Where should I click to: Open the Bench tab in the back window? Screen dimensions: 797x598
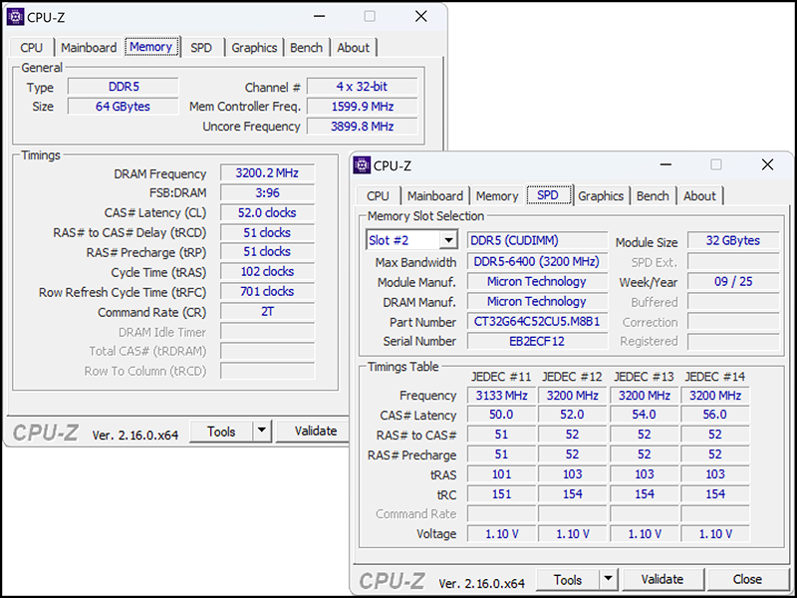(x=307, y=48)
